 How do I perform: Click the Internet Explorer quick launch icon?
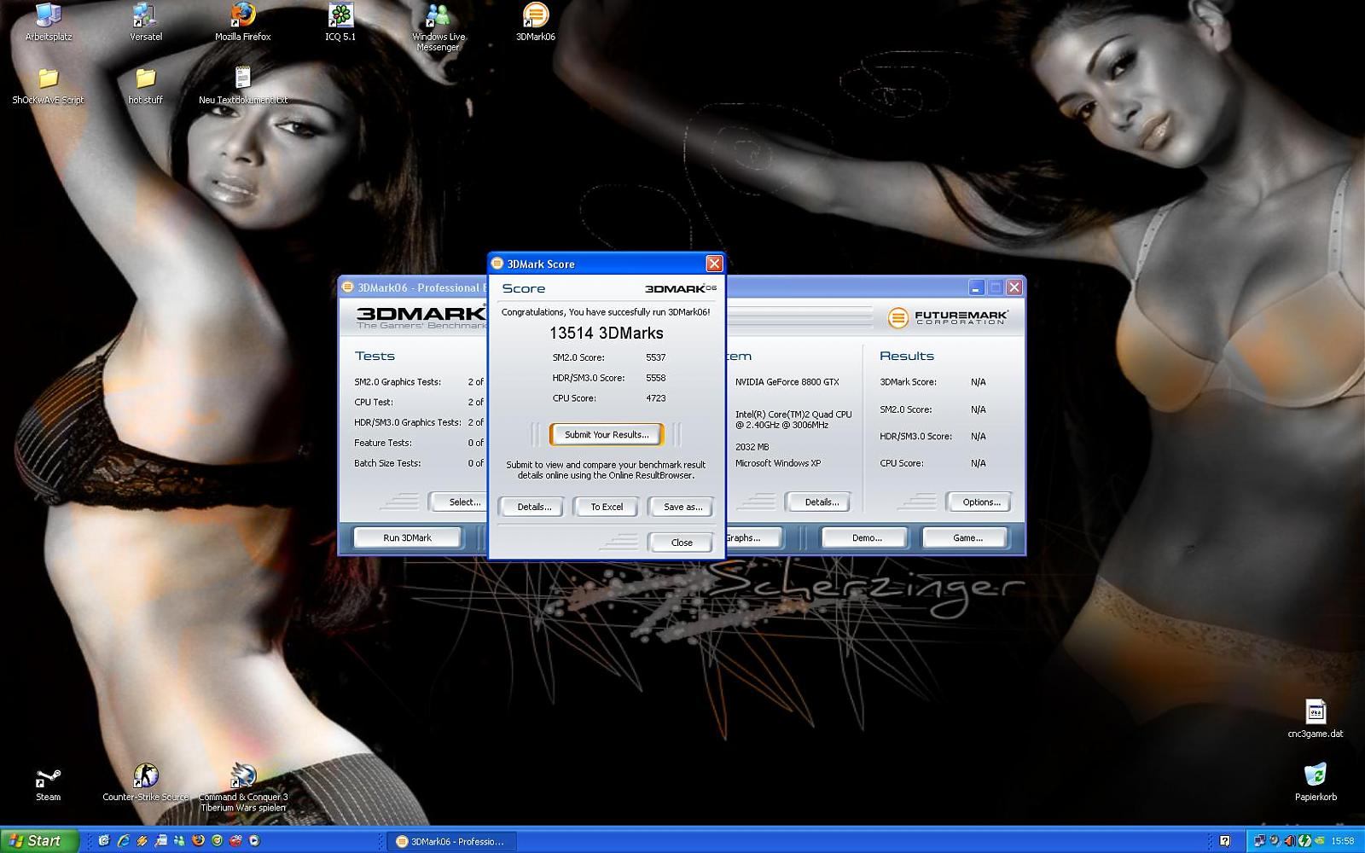pyautogui.click(x=124, y=840)
